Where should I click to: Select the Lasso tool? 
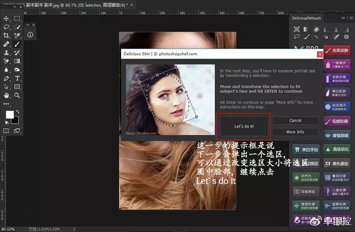6,27
